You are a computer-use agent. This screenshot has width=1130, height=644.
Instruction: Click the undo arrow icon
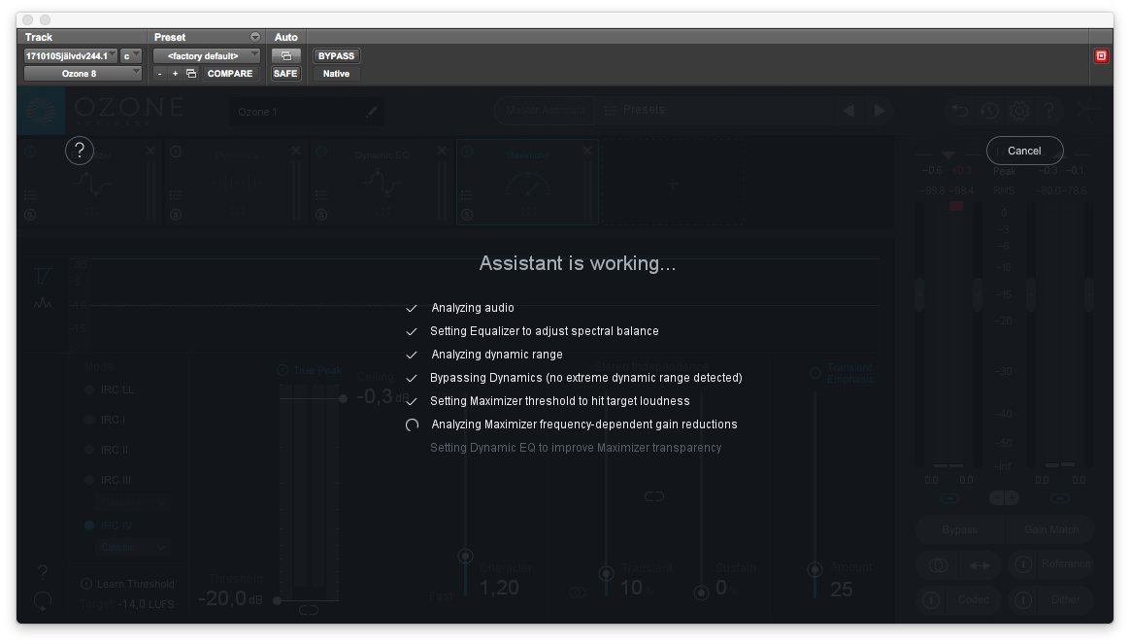click(959, 111)
